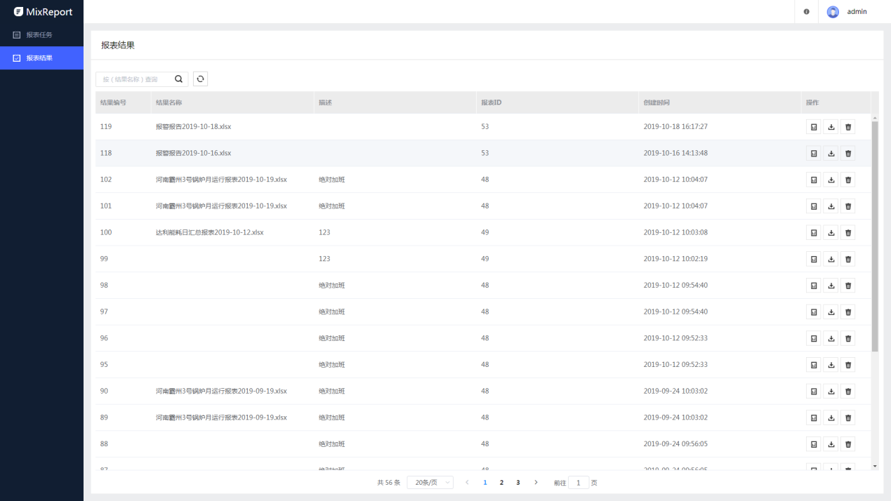
Task: Click the refresh icon beside the search box
Action: coord(200,79)
